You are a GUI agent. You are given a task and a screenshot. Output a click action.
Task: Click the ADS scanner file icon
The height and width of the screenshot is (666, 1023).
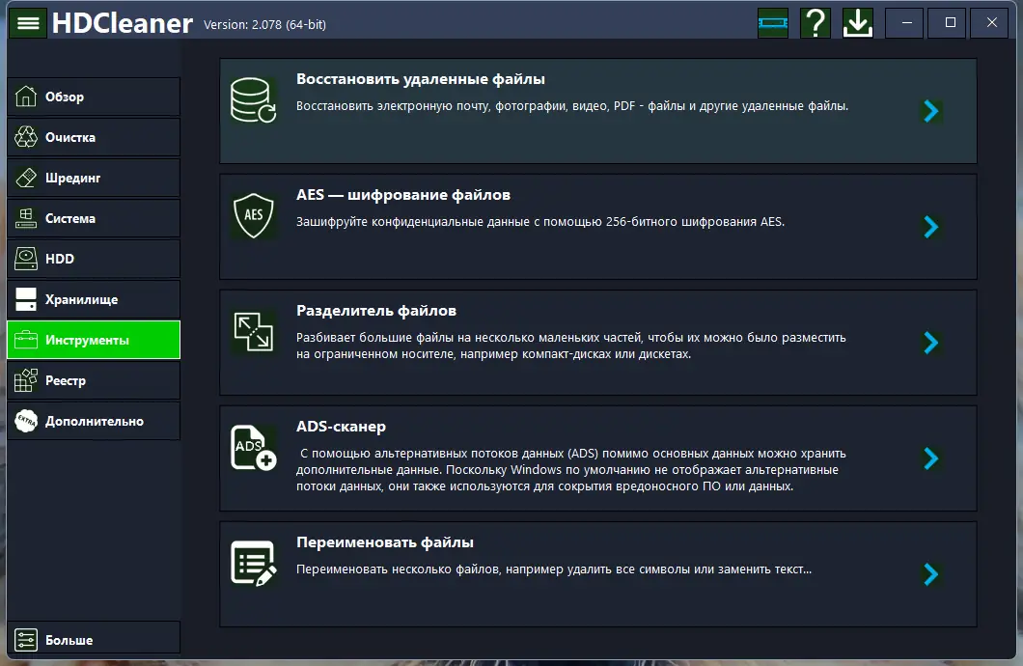point(254,448)
